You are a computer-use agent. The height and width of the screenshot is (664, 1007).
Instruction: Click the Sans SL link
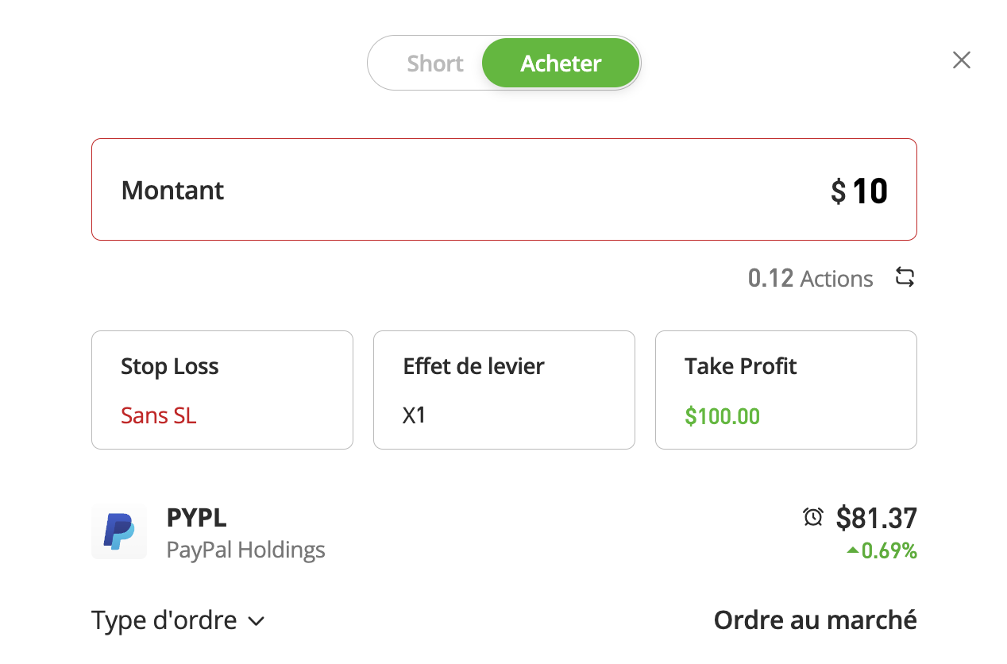pyautogui.click(x=158, y=415)
